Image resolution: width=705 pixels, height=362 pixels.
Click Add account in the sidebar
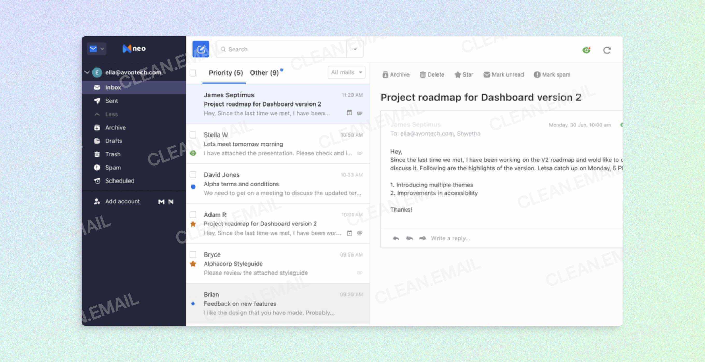click(x=122, y=201)
